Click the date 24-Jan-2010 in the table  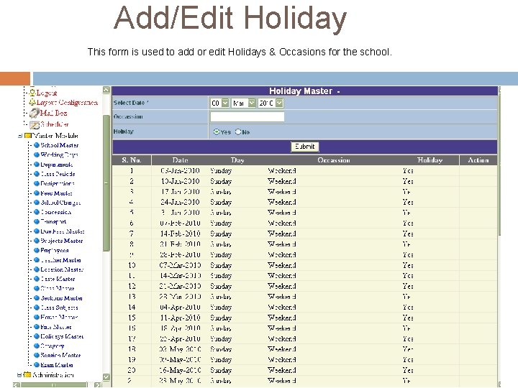pos(180,202)
